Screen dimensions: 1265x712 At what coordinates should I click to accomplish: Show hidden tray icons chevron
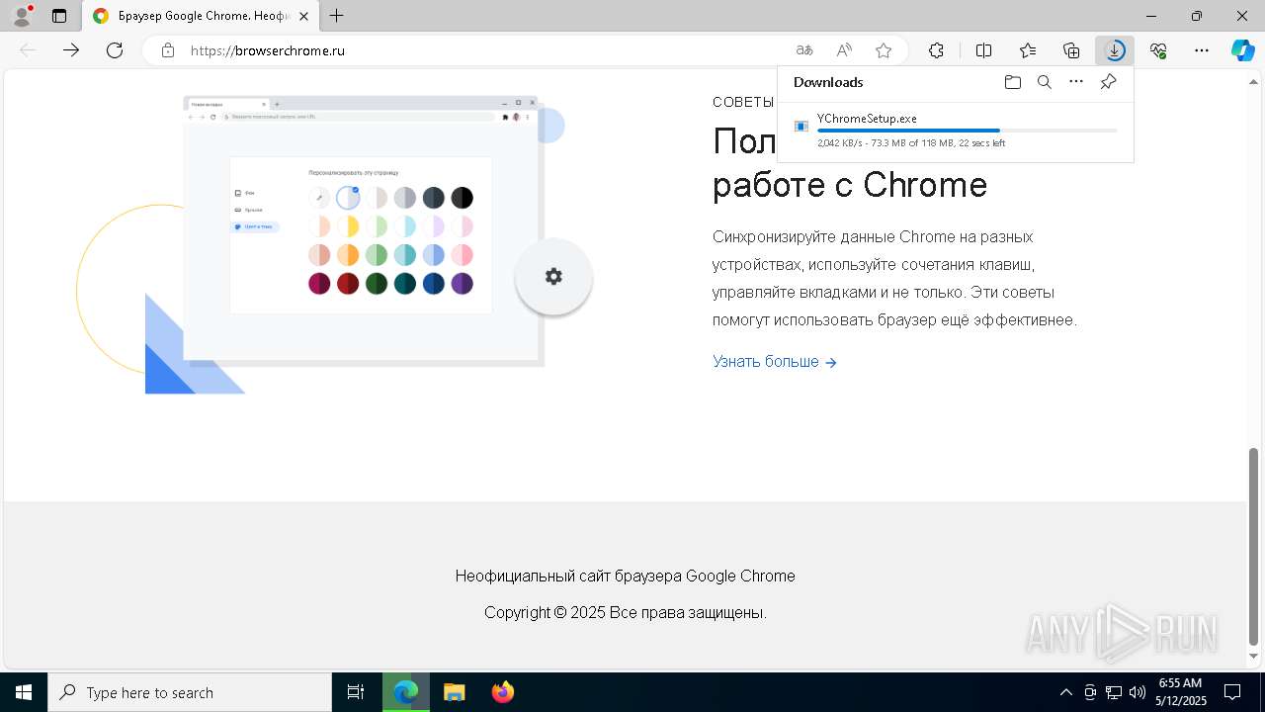[x=1065, y=692]
